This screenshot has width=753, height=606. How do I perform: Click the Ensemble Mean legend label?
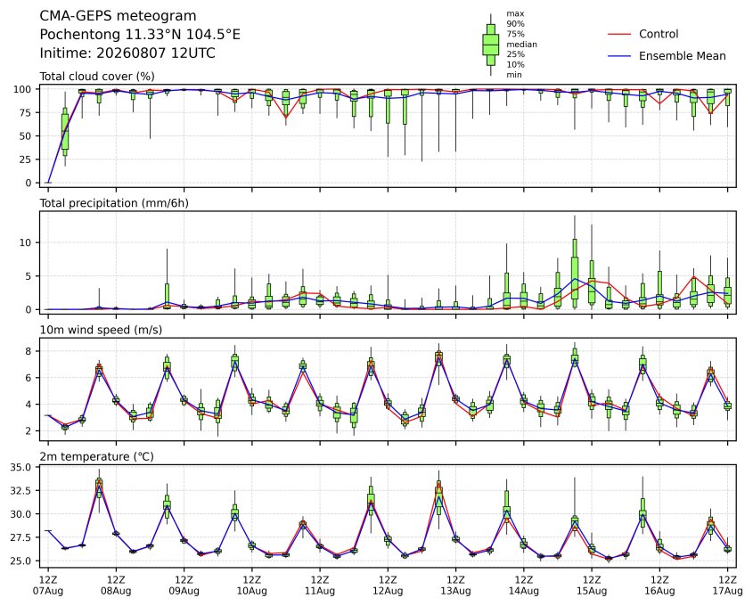(682, 56)
